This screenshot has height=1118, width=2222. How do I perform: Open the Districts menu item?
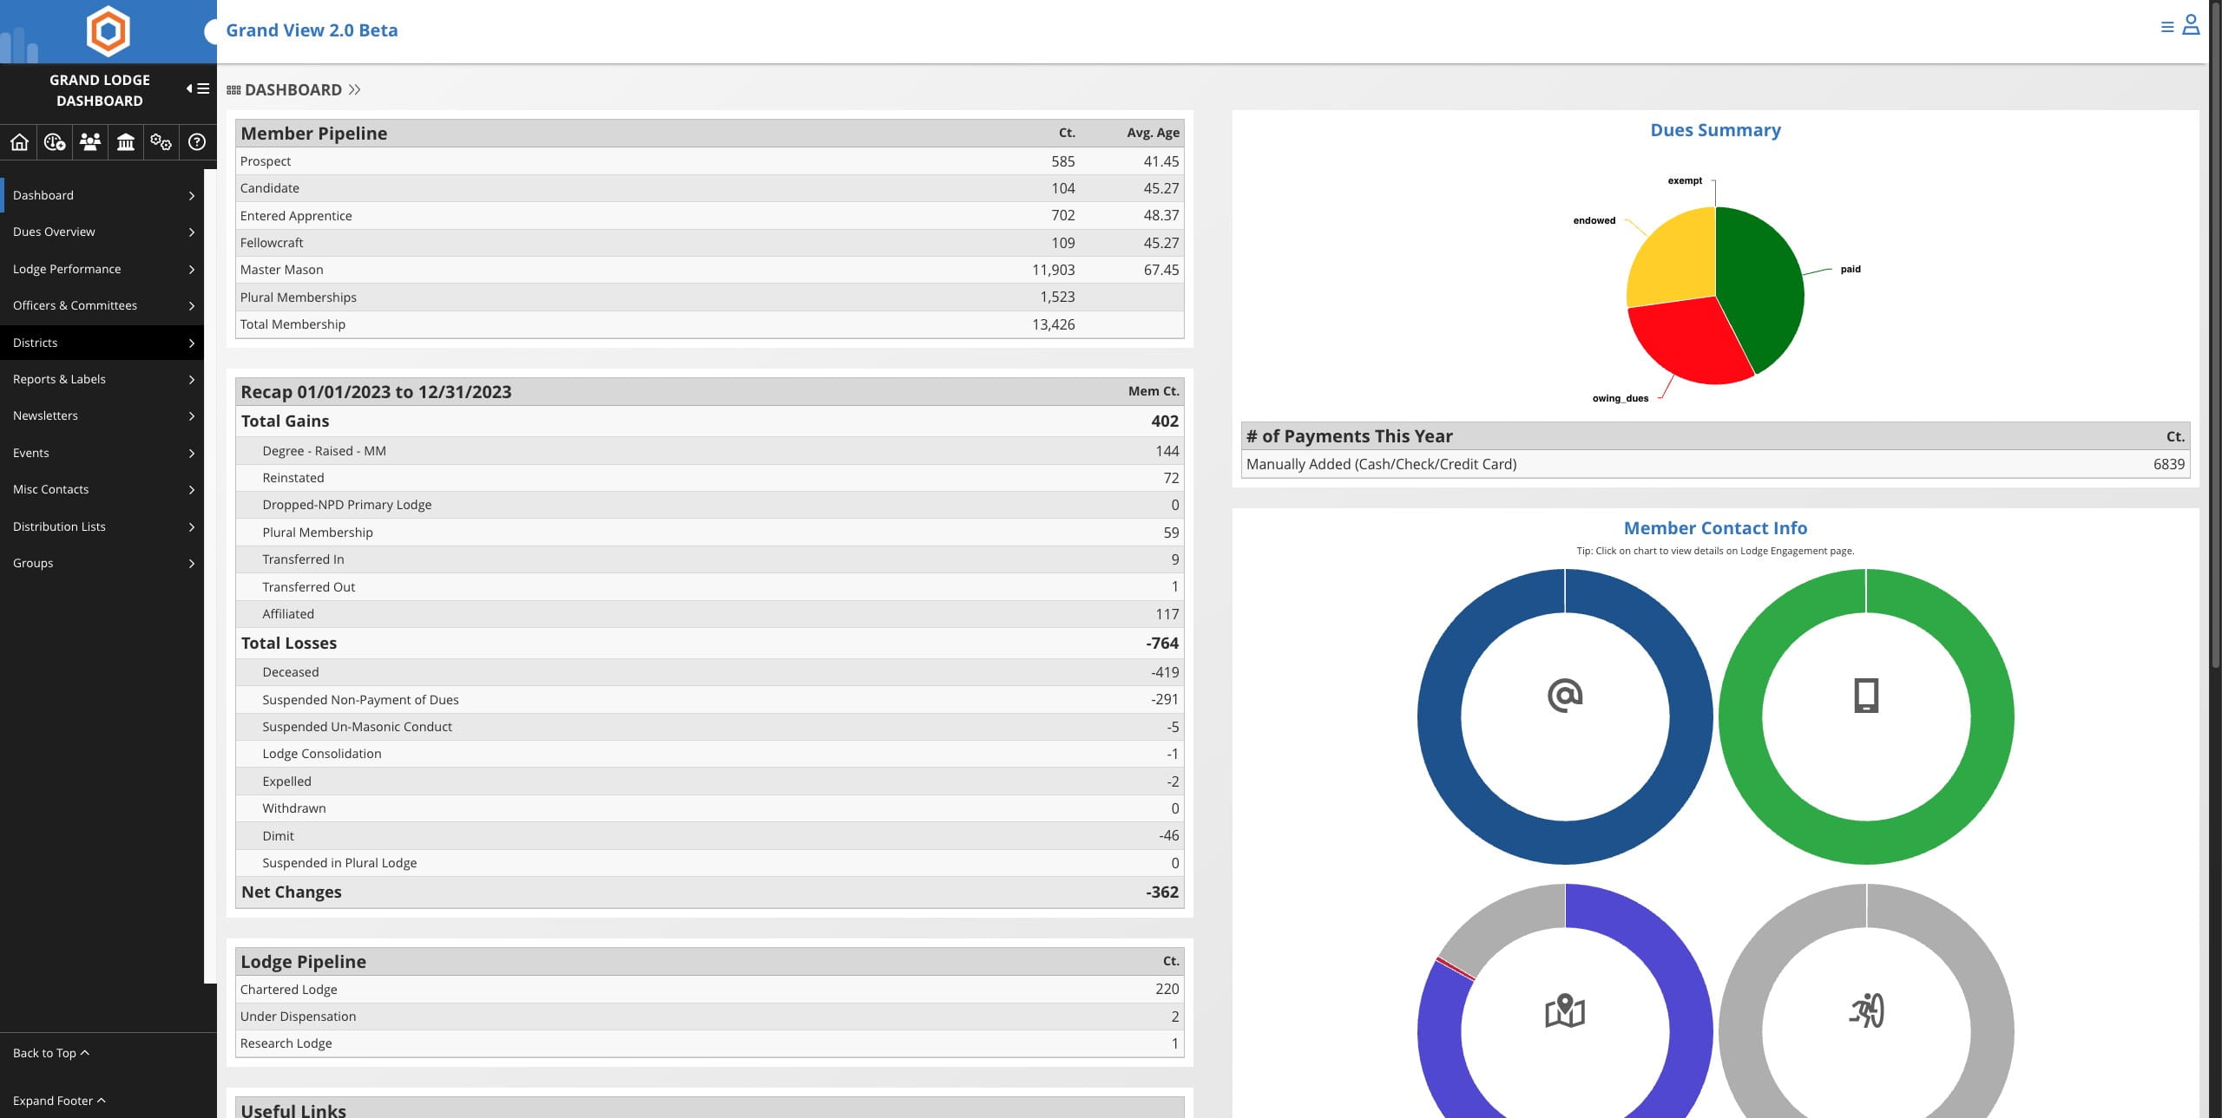coord(102,343)
